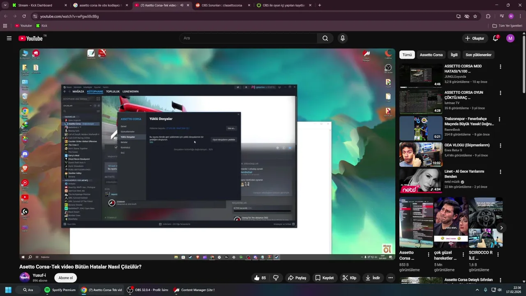526x296 pixels.
Task: Open options menu for ASSETTO CORSA MOD HATASI video
Action: pyautogui.click(x=500, y=67)
